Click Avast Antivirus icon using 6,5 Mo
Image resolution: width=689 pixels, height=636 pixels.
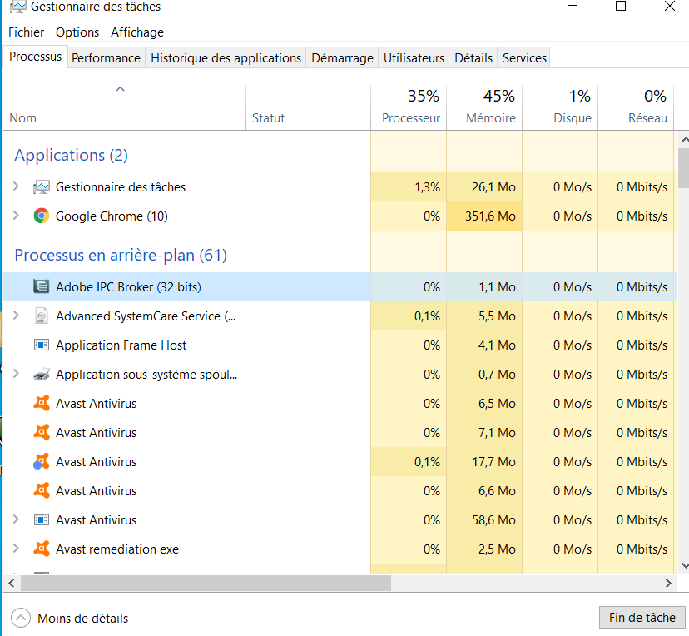(42, 404)
